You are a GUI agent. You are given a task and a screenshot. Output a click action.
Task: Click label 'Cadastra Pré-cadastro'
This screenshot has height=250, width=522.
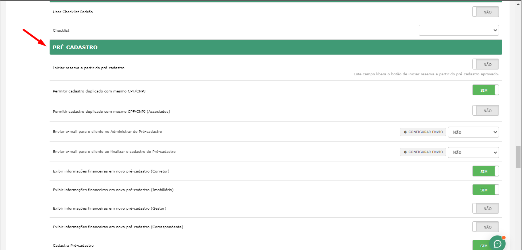coord(73,246)
